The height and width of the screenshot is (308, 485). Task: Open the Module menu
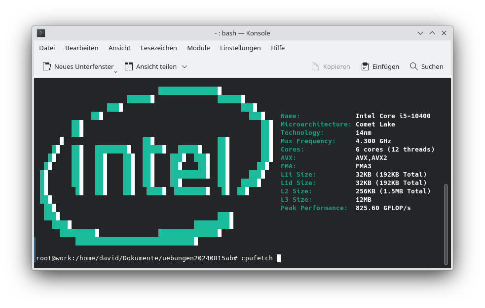[198, 48]
